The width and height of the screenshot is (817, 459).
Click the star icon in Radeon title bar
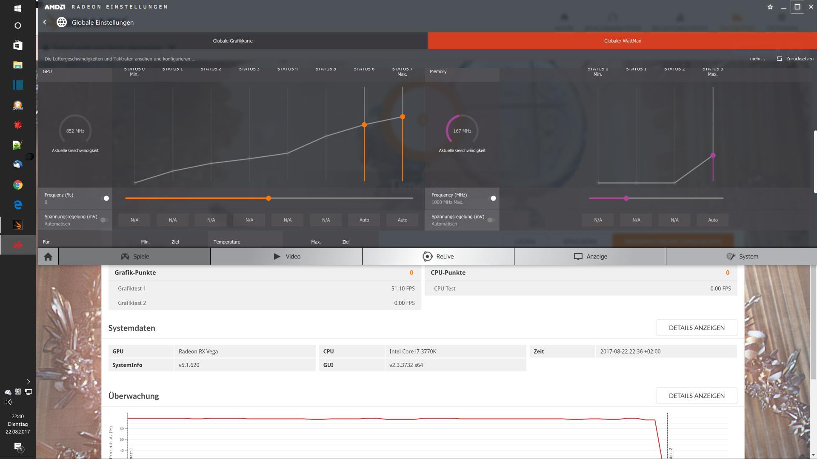(770, 7)
